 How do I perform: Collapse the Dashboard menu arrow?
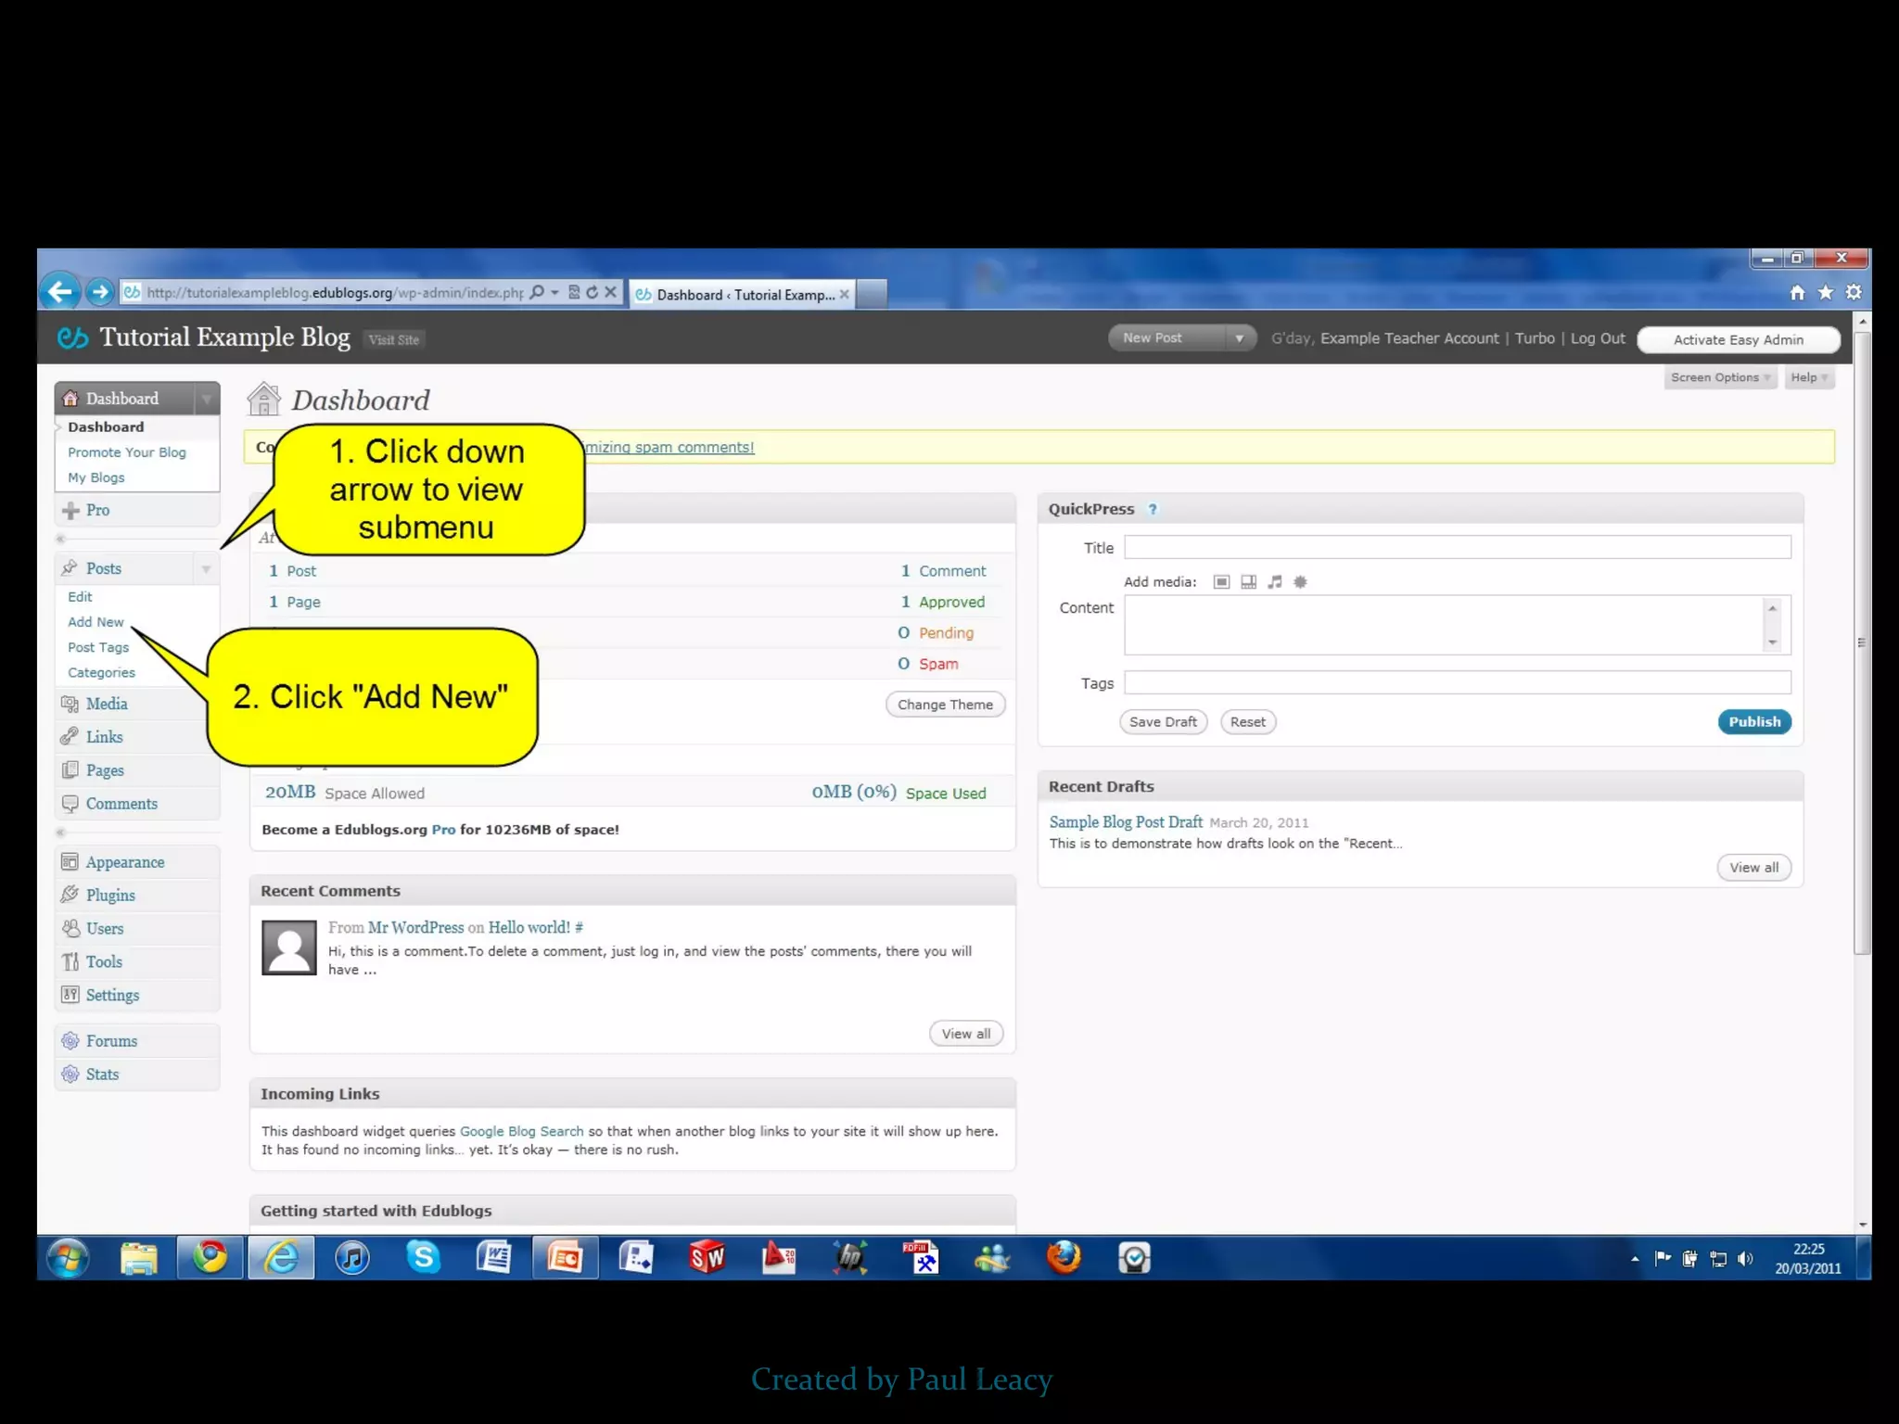point(207,399)
